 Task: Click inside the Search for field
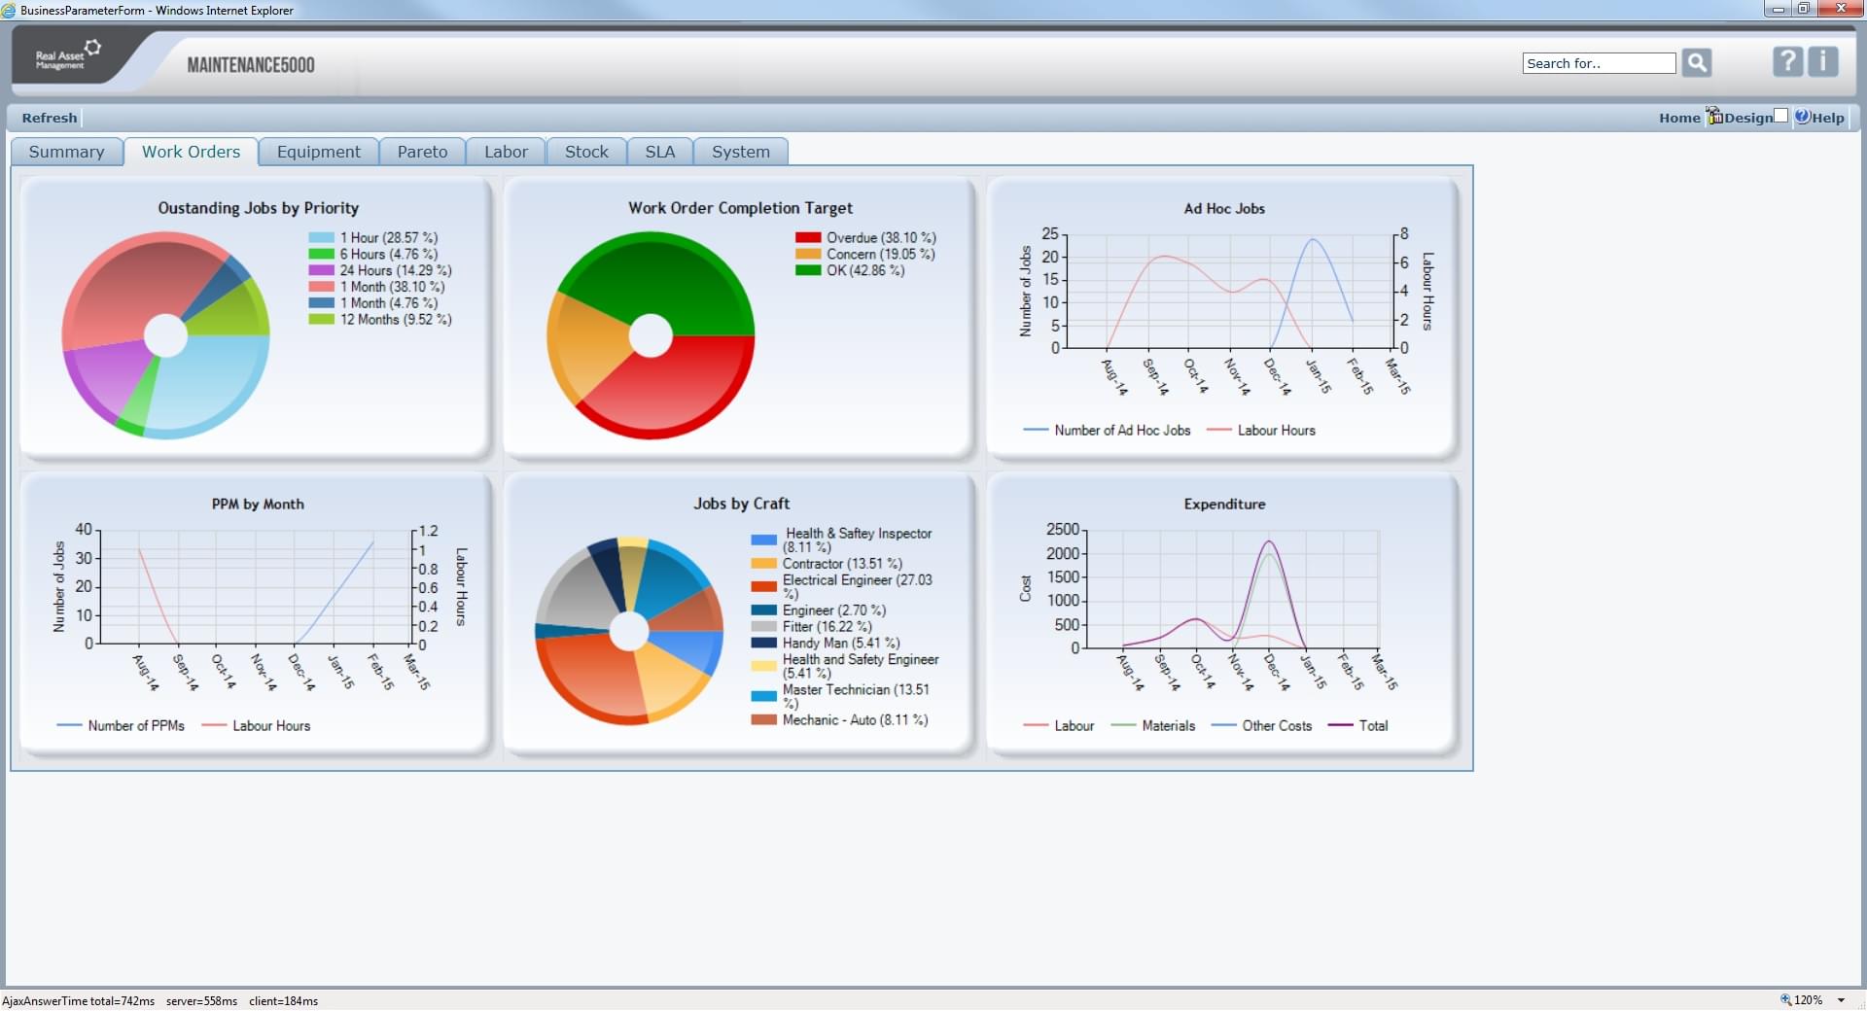point(1598,62)
